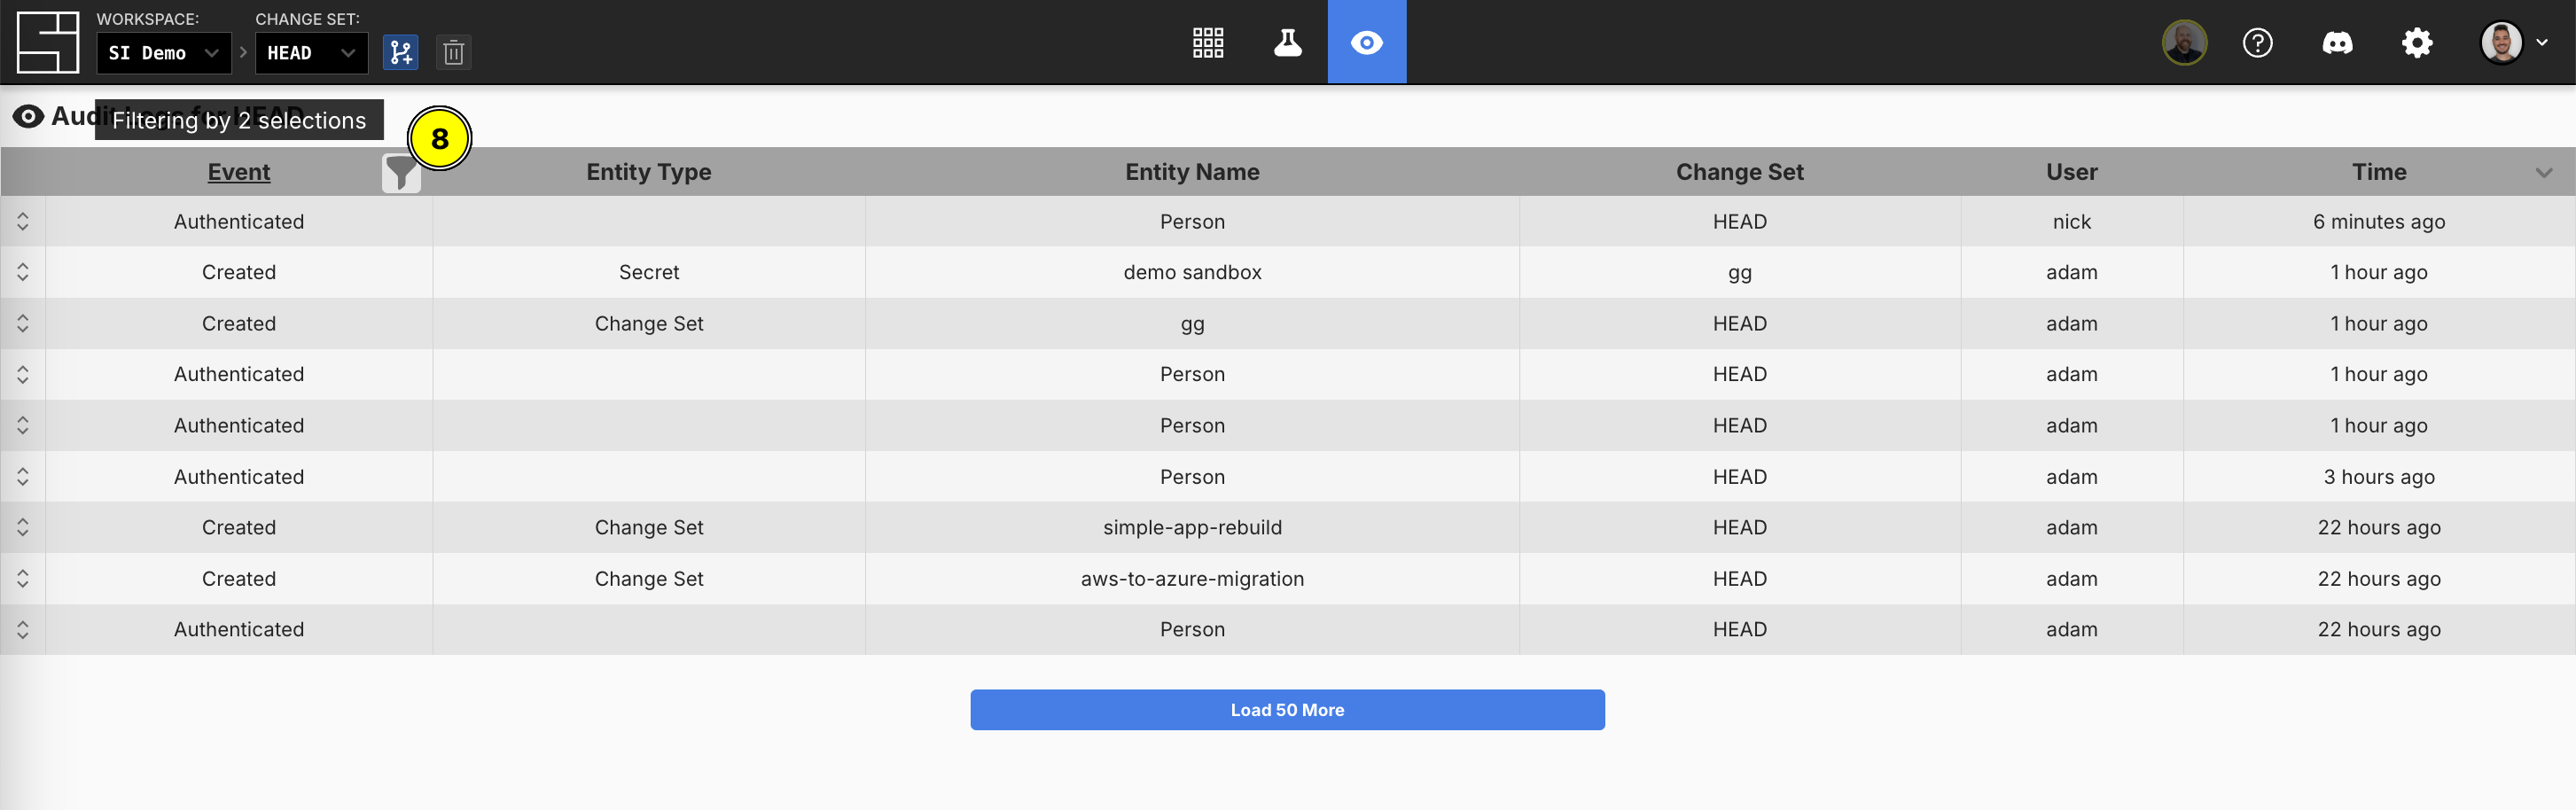This screenshot has width=2576, height=810.
Task: Open the settings gear icon
Action: (x=2416, y=43)
